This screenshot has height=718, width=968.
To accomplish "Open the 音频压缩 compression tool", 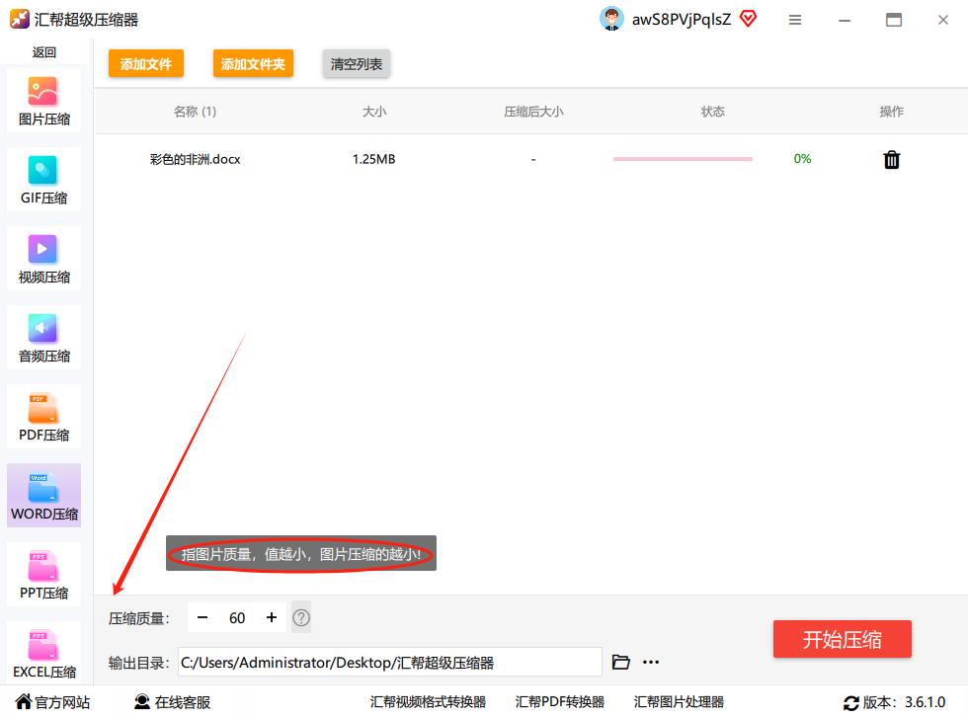I will (43, 338).
